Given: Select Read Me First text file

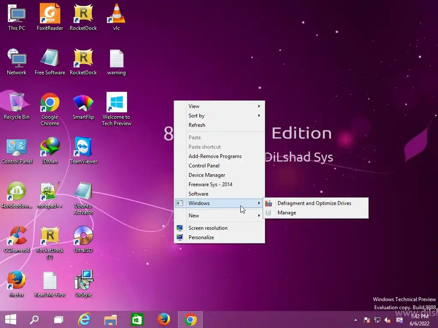Looking at the screenshot, I should click(50, 284).
